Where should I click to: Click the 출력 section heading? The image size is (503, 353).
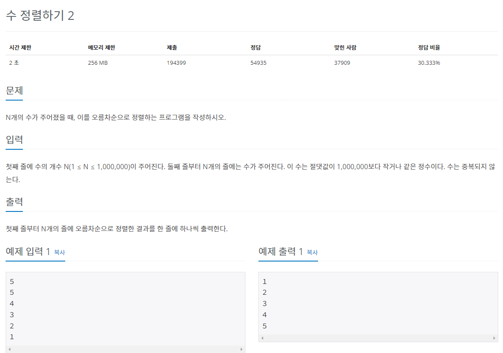click(x=13, y=202)
